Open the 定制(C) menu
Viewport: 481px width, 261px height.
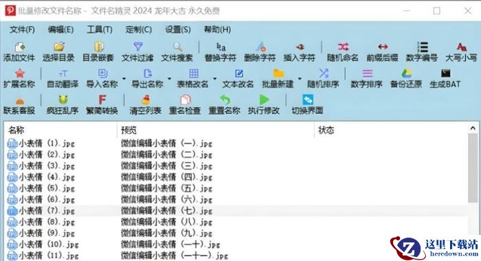[139, 30]
